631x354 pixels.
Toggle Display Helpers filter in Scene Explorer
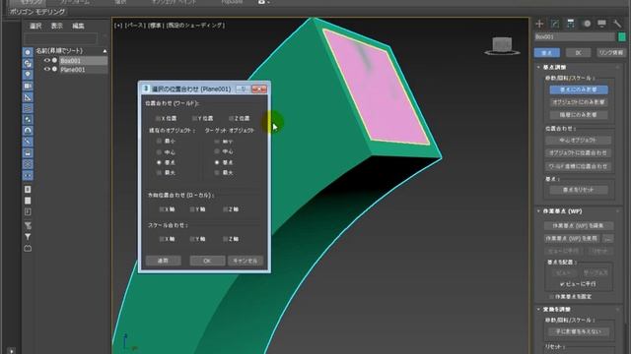pyautogui.click(x=28, y=97)
